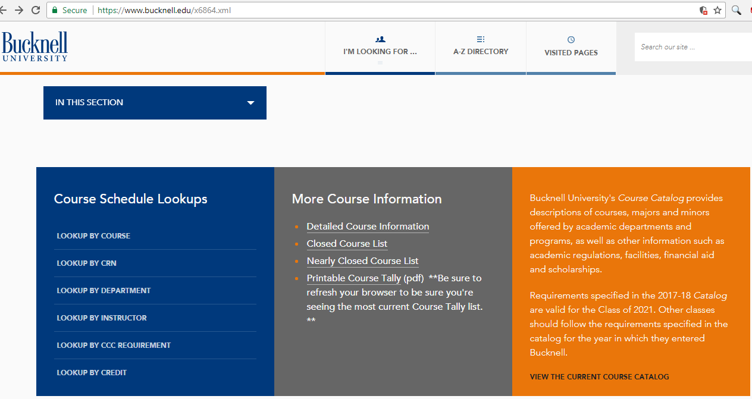The image size is (752, 399).
Task: Click the green Secure padlock icon
Action: coord(55,10)
